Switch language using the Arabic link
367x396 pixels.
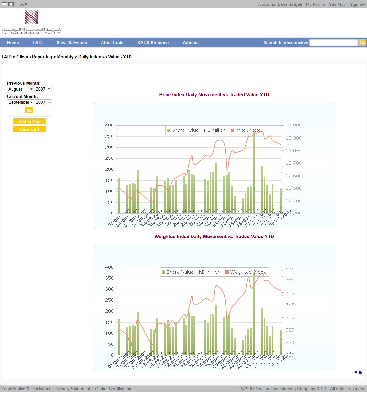[23, 4]
